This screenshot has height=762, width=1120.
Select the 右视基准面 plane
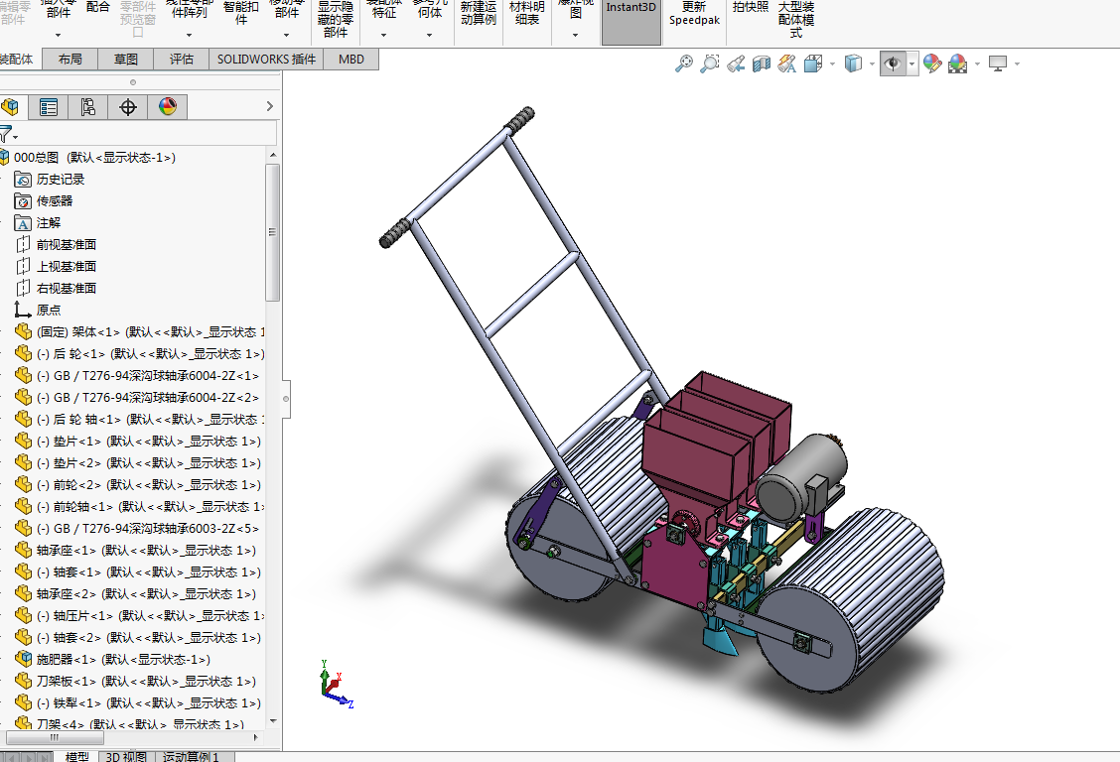pos(56,289)
